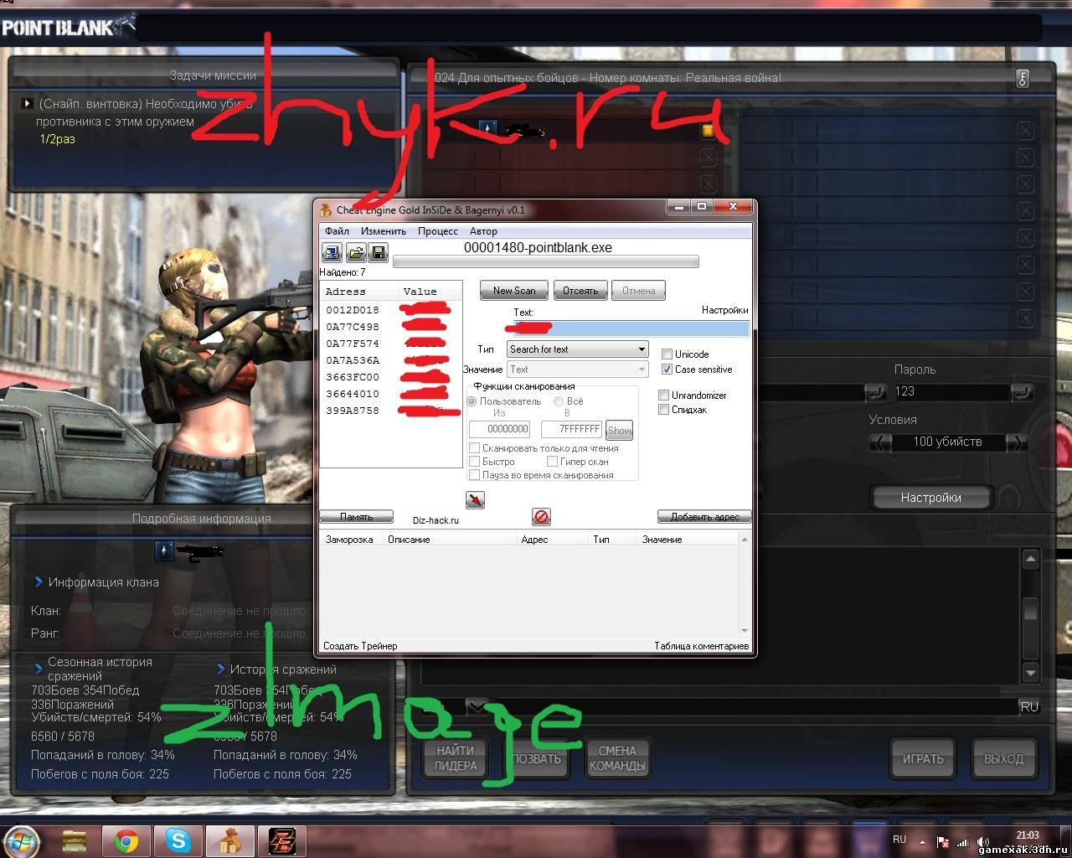This screenshot has width=1072, height=858.
Task: Check Сканировать только для чтения
Action: [x=475, y=448]
